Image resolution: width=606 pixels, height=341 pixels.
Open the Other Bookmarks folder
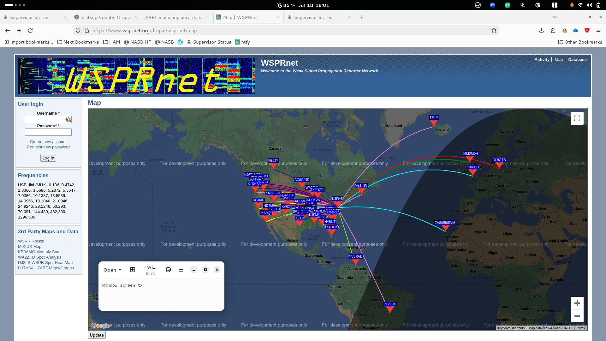(x=580, y=42)
